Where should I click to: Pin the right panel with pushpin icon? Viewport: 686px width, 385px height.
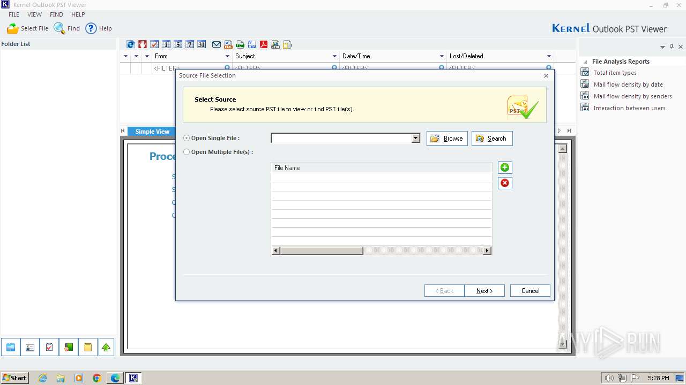pyautogui.click(x=672, y=47)
